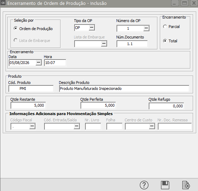Click the Produto group label
The height and width of the screenshot is (191, 198).
pos(15,76)
